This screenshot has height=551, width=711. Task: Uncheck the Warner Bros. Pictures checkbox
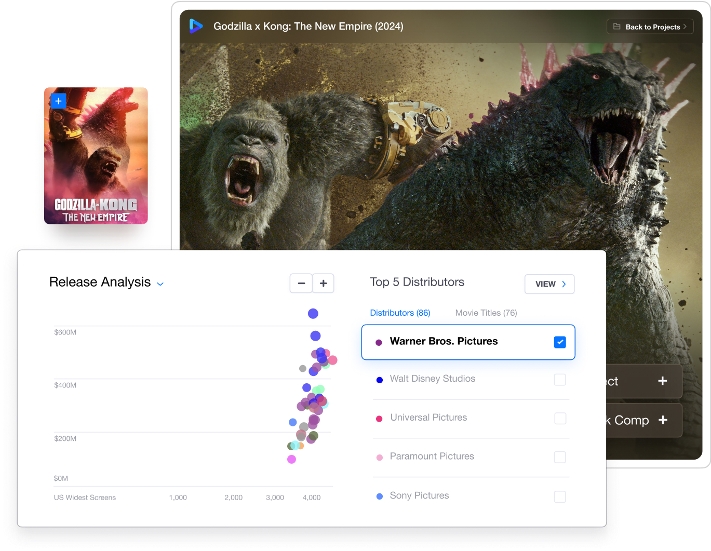coord(560,342)
